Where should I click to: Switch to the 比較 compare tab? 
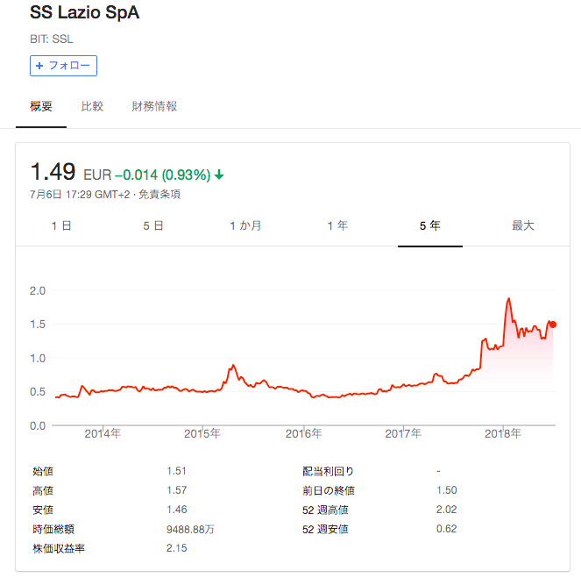[92, 106]
